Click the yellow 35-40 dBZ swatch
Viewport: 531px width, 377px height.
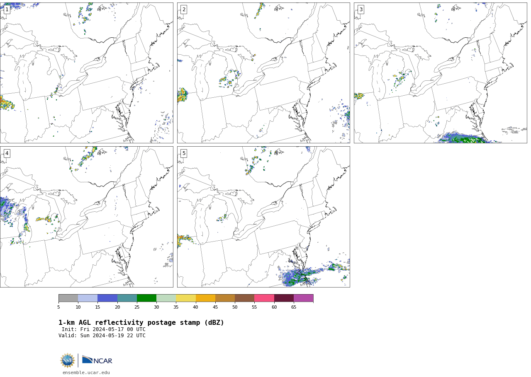pos(186,298)
